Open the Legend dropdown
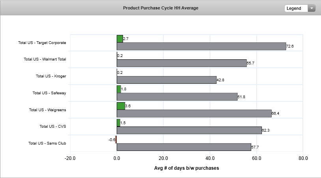321x178 pixels. [296, 8]
